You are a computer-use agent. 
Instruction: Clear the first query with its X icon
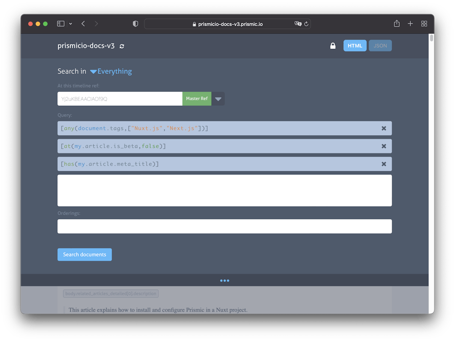[x=384, y=128]
